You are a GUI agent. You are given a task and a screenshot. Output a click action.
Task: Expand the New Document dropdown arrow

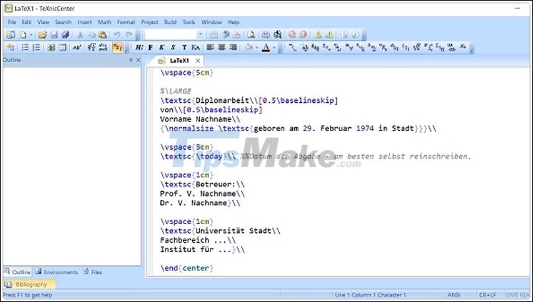point(31,35)
